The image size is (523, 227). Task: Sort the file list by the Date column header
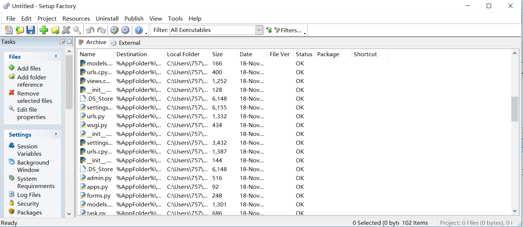pos(252,54)
